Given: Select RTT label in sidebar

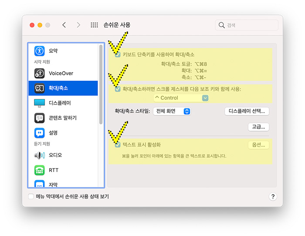Looking at the screenshot, I should point(54,170).
